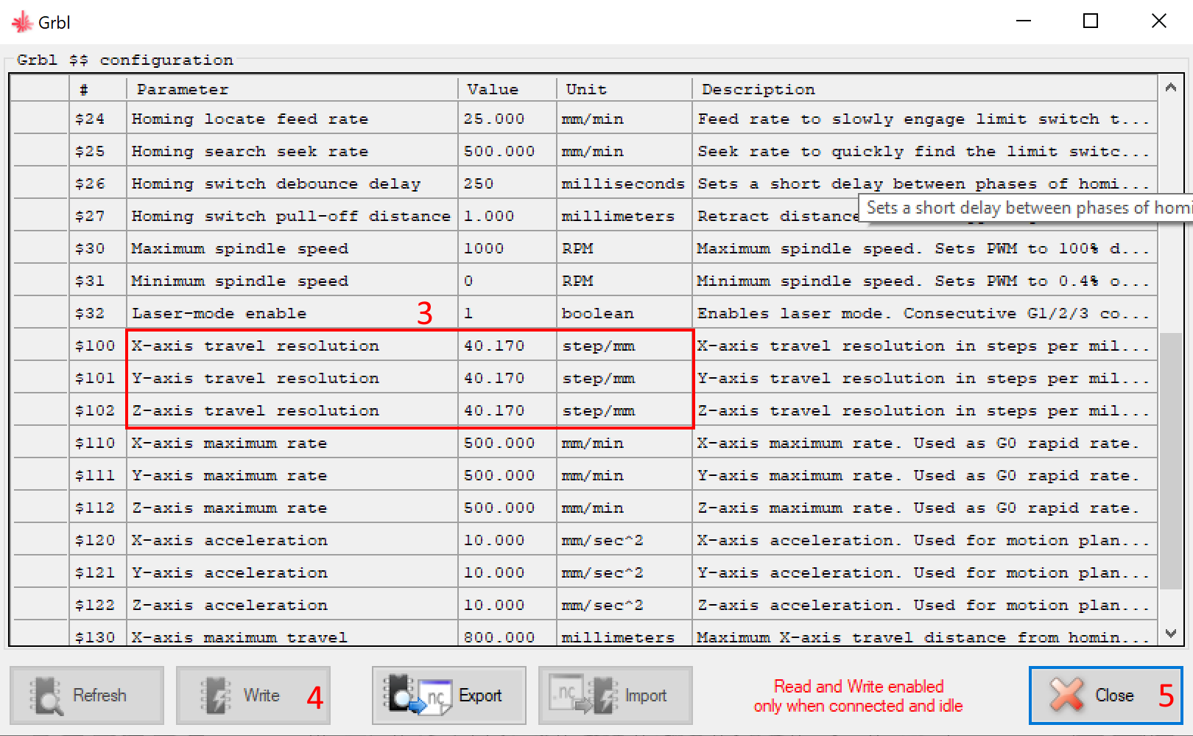The height and width of the screenshot is (736, 1193).
Task: Click the Value column header
Action: 507,89
